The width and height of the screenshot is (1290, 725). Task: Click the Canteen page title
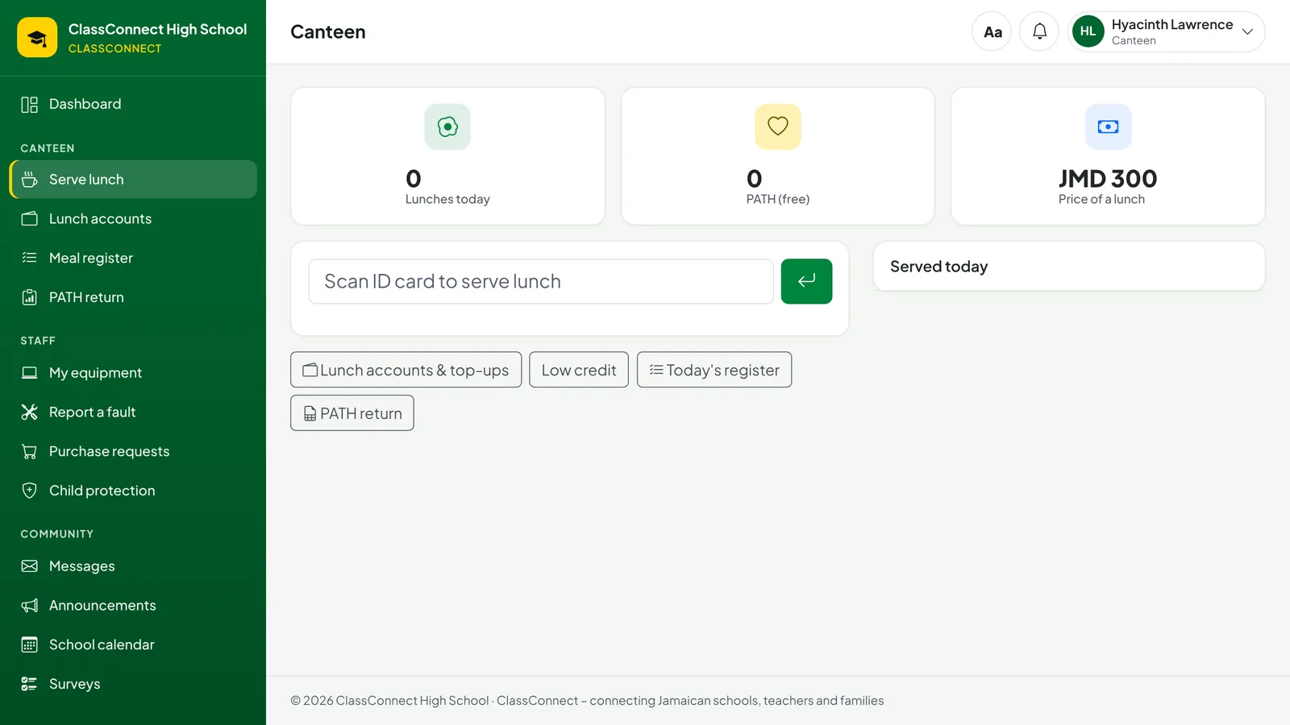(328, 32)
